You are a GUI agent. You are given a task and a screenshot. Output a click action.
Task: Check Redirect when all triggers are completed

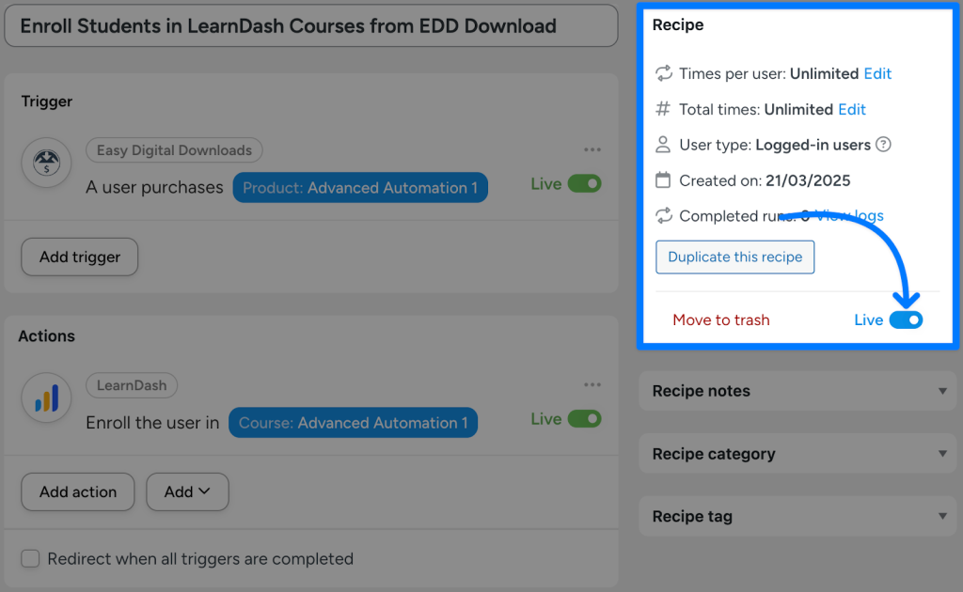pyautogui.click(x=30, y=558)
